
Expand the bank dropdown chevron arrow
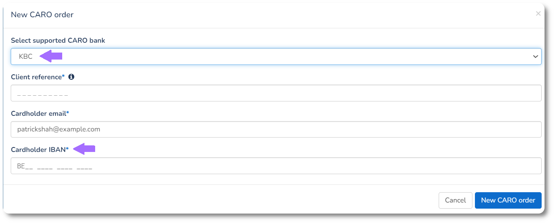point(535,57)
